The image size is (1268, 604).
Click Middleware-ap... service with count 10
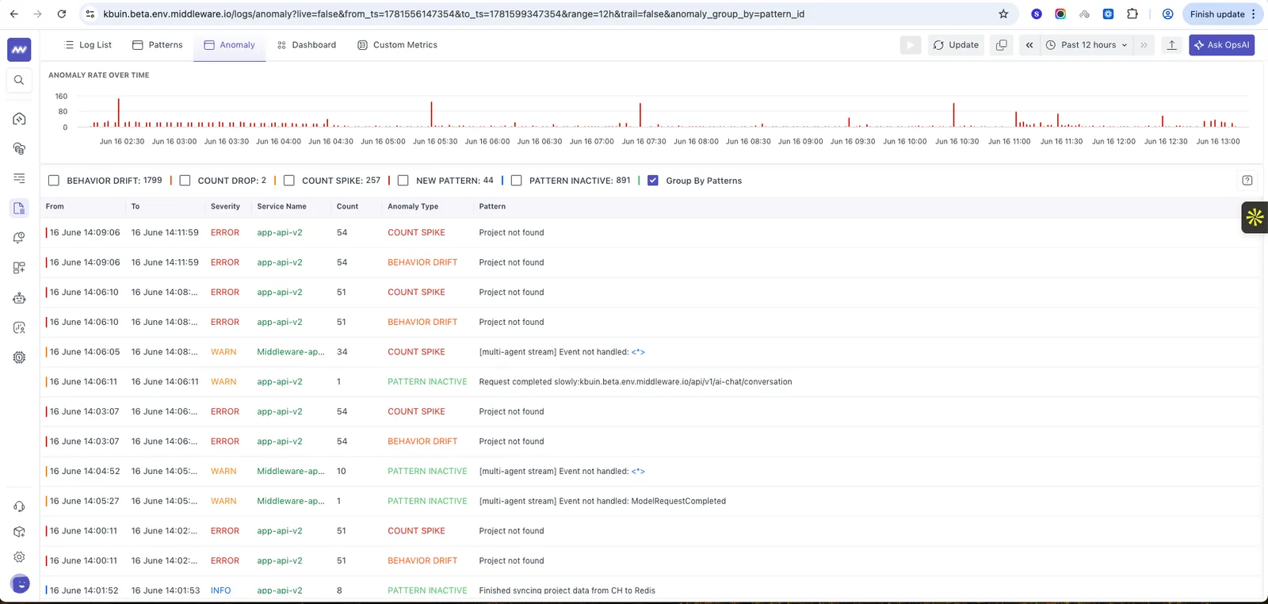click(291, 472)
